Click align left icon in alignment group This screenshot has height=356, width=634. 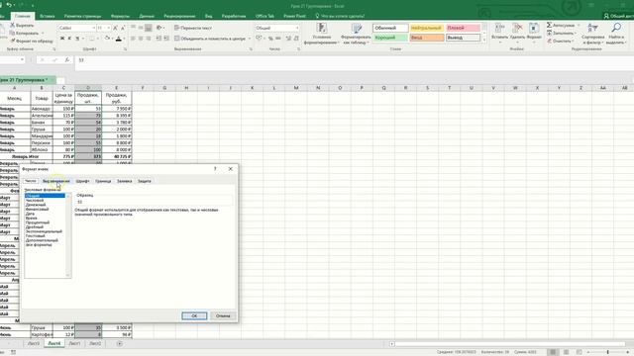click(x=133, y=39)
